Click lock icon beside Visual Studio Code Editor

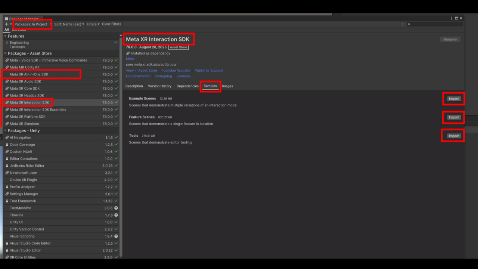click(x=7, y=243)
